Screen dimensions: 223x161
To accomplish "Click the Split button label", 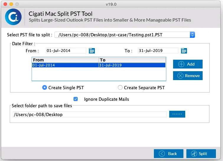I will pos(203,154).
